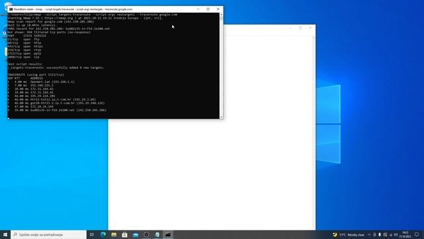Close the blank white background window

click(x=311, y=28)
